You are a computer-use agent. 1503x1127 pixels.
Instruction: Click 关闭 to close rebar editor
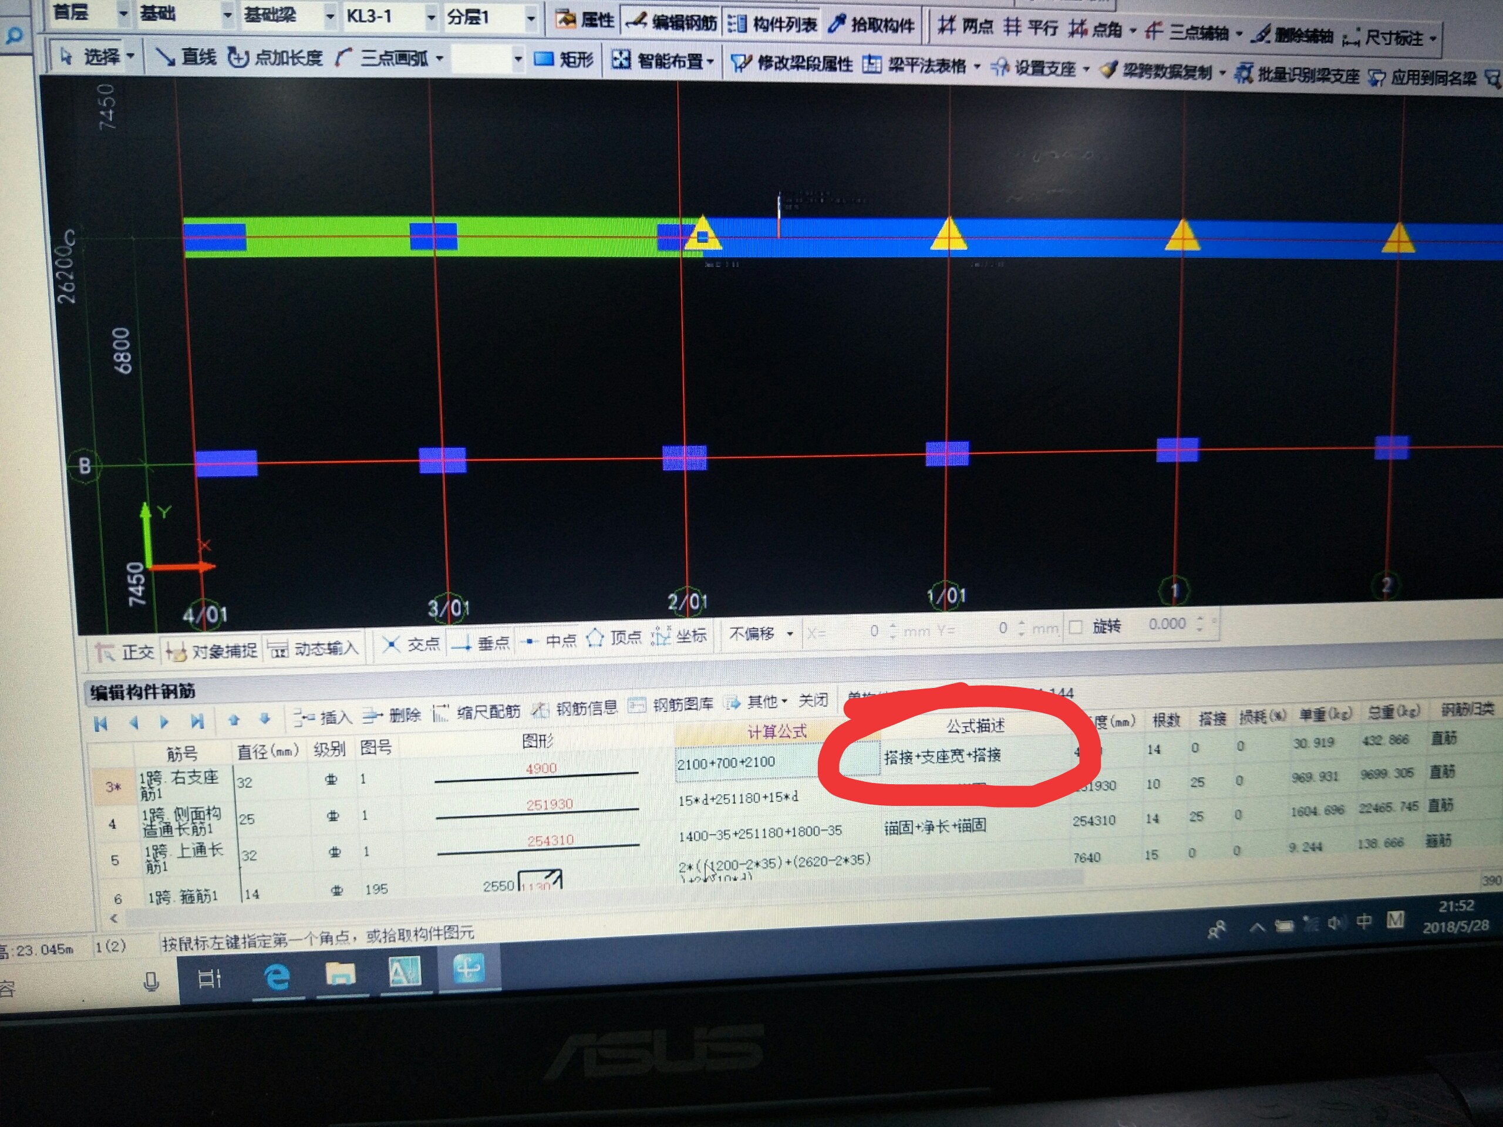[x=813, y=700]
